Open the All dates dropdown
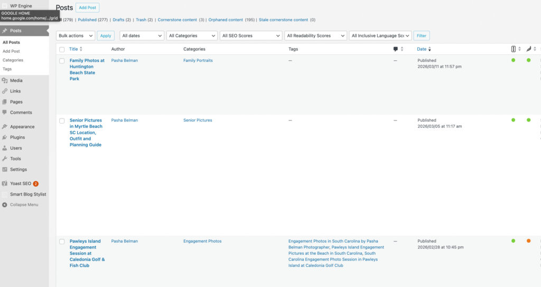541x287 pixels. (x=142, y=35)
